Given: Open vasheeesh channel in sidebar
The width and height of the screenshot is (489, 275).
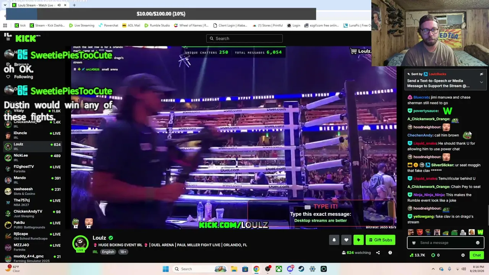Looking at the screenshot, I should [x=32, y=191].
